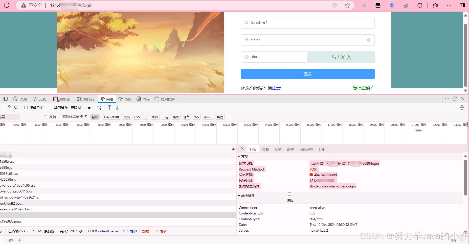Click the username field with teacher1
The width and height of the screenshot is (469, 244).
click(308, 23)
